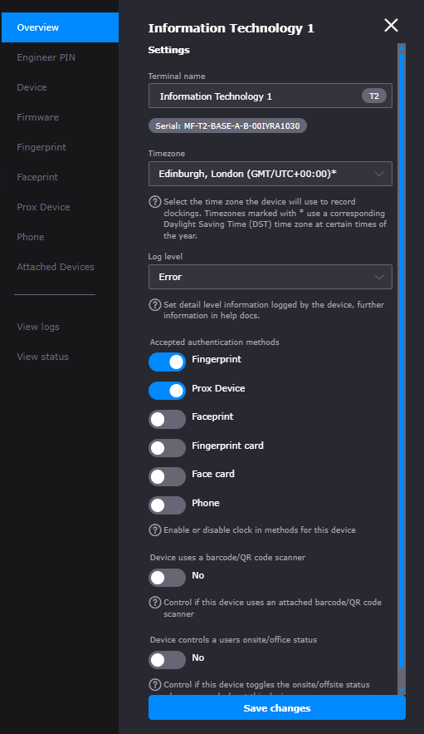This screenshot has width=424, height=734.
Task: Click help icon beside clock in methods text
Action: coord(154,530)
